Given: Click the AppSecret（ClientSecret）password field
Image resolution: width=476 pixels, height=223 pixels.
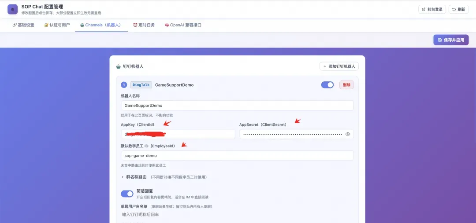Looking at the screenshot, I should [x=296, y=134].
